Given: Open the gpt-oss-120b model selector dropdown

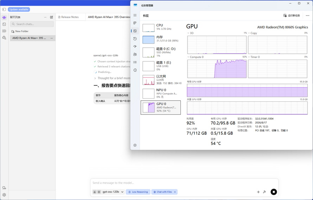Looking at the screenshot, I should tap(113, 192).
